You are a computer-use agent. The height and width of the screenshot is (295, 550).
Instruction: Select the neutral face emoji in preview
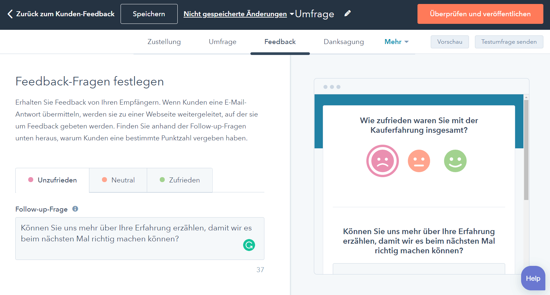point(419,161)
